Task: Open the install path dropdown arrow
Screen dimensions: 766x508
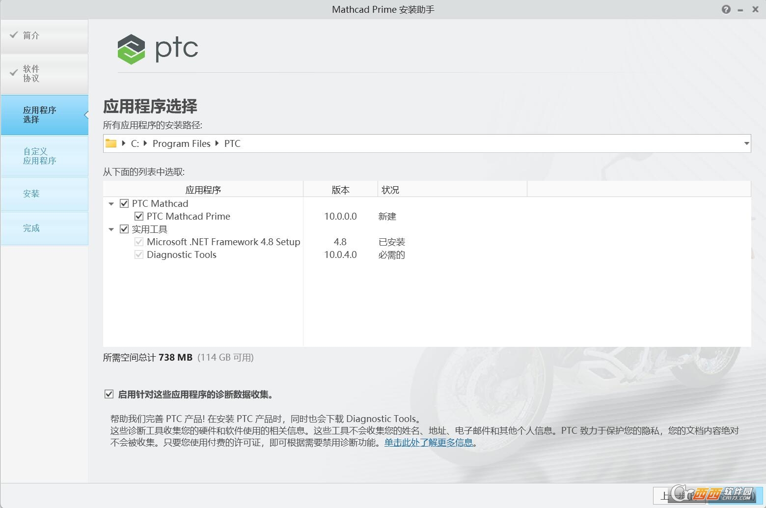Action: tap(746, 143)
